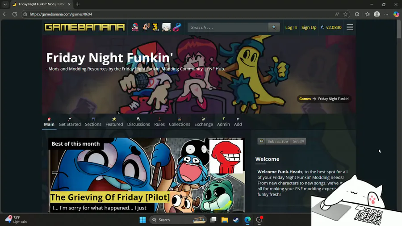Open the favorites list icon
This screenshot has width=402, height=226.
(368, 14)
